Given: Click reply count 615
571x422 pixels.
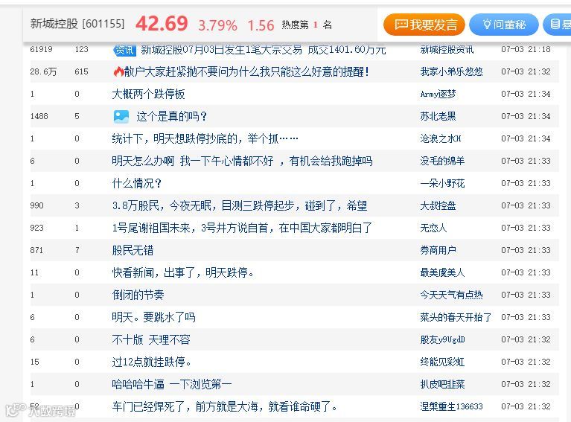Looking at the screenshot, I should [x=82, y=71].
